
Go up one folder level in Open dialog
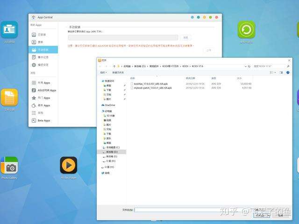coord(114,66)
